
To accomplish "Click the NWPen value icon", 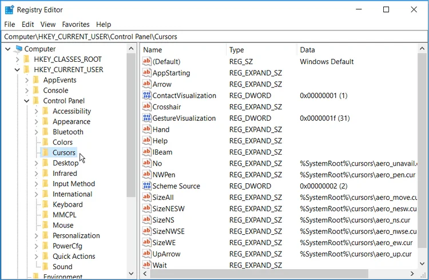I will click(146, 175).
